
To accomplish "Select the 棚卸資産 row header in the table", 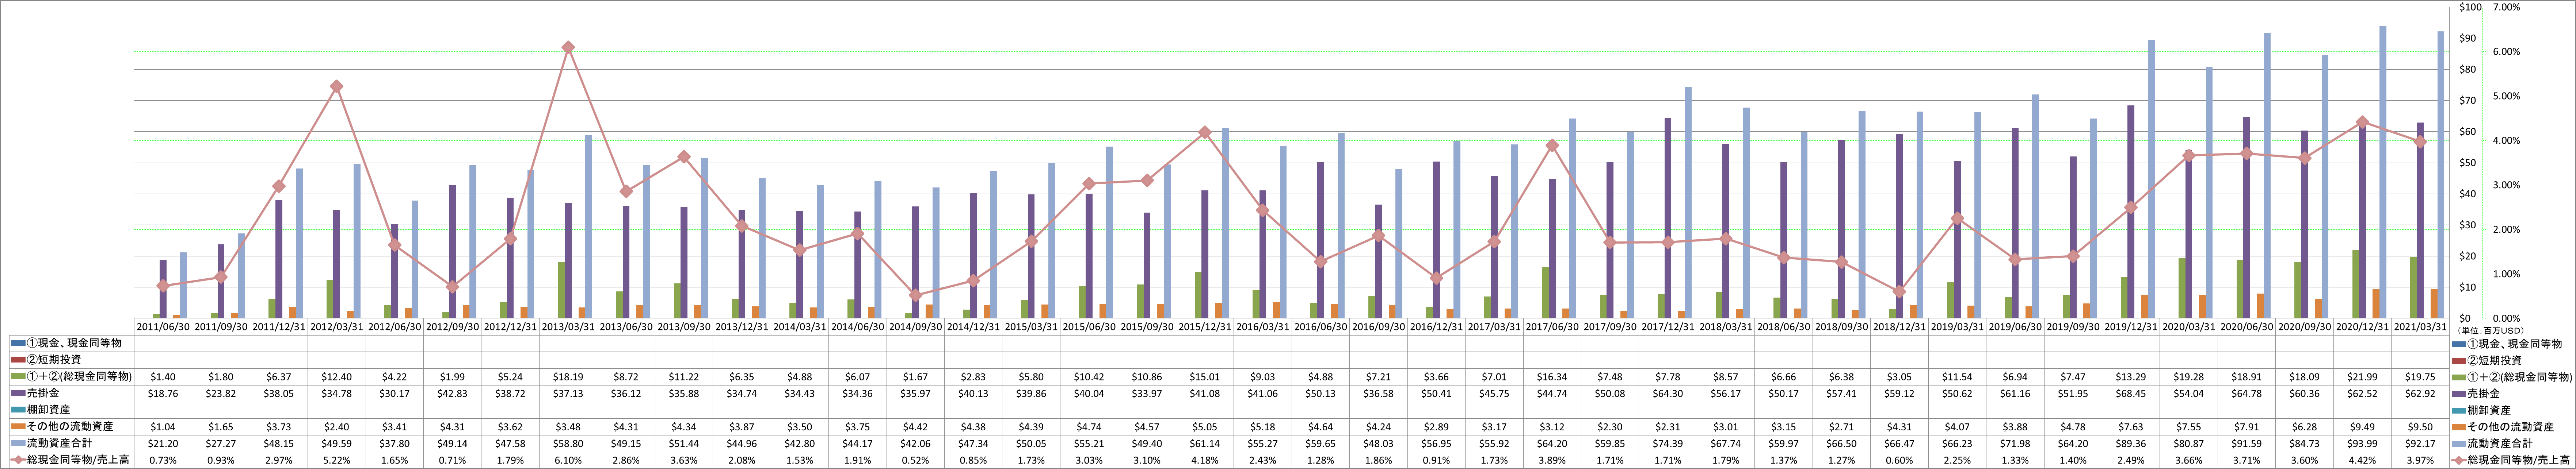I will (70, 410).
